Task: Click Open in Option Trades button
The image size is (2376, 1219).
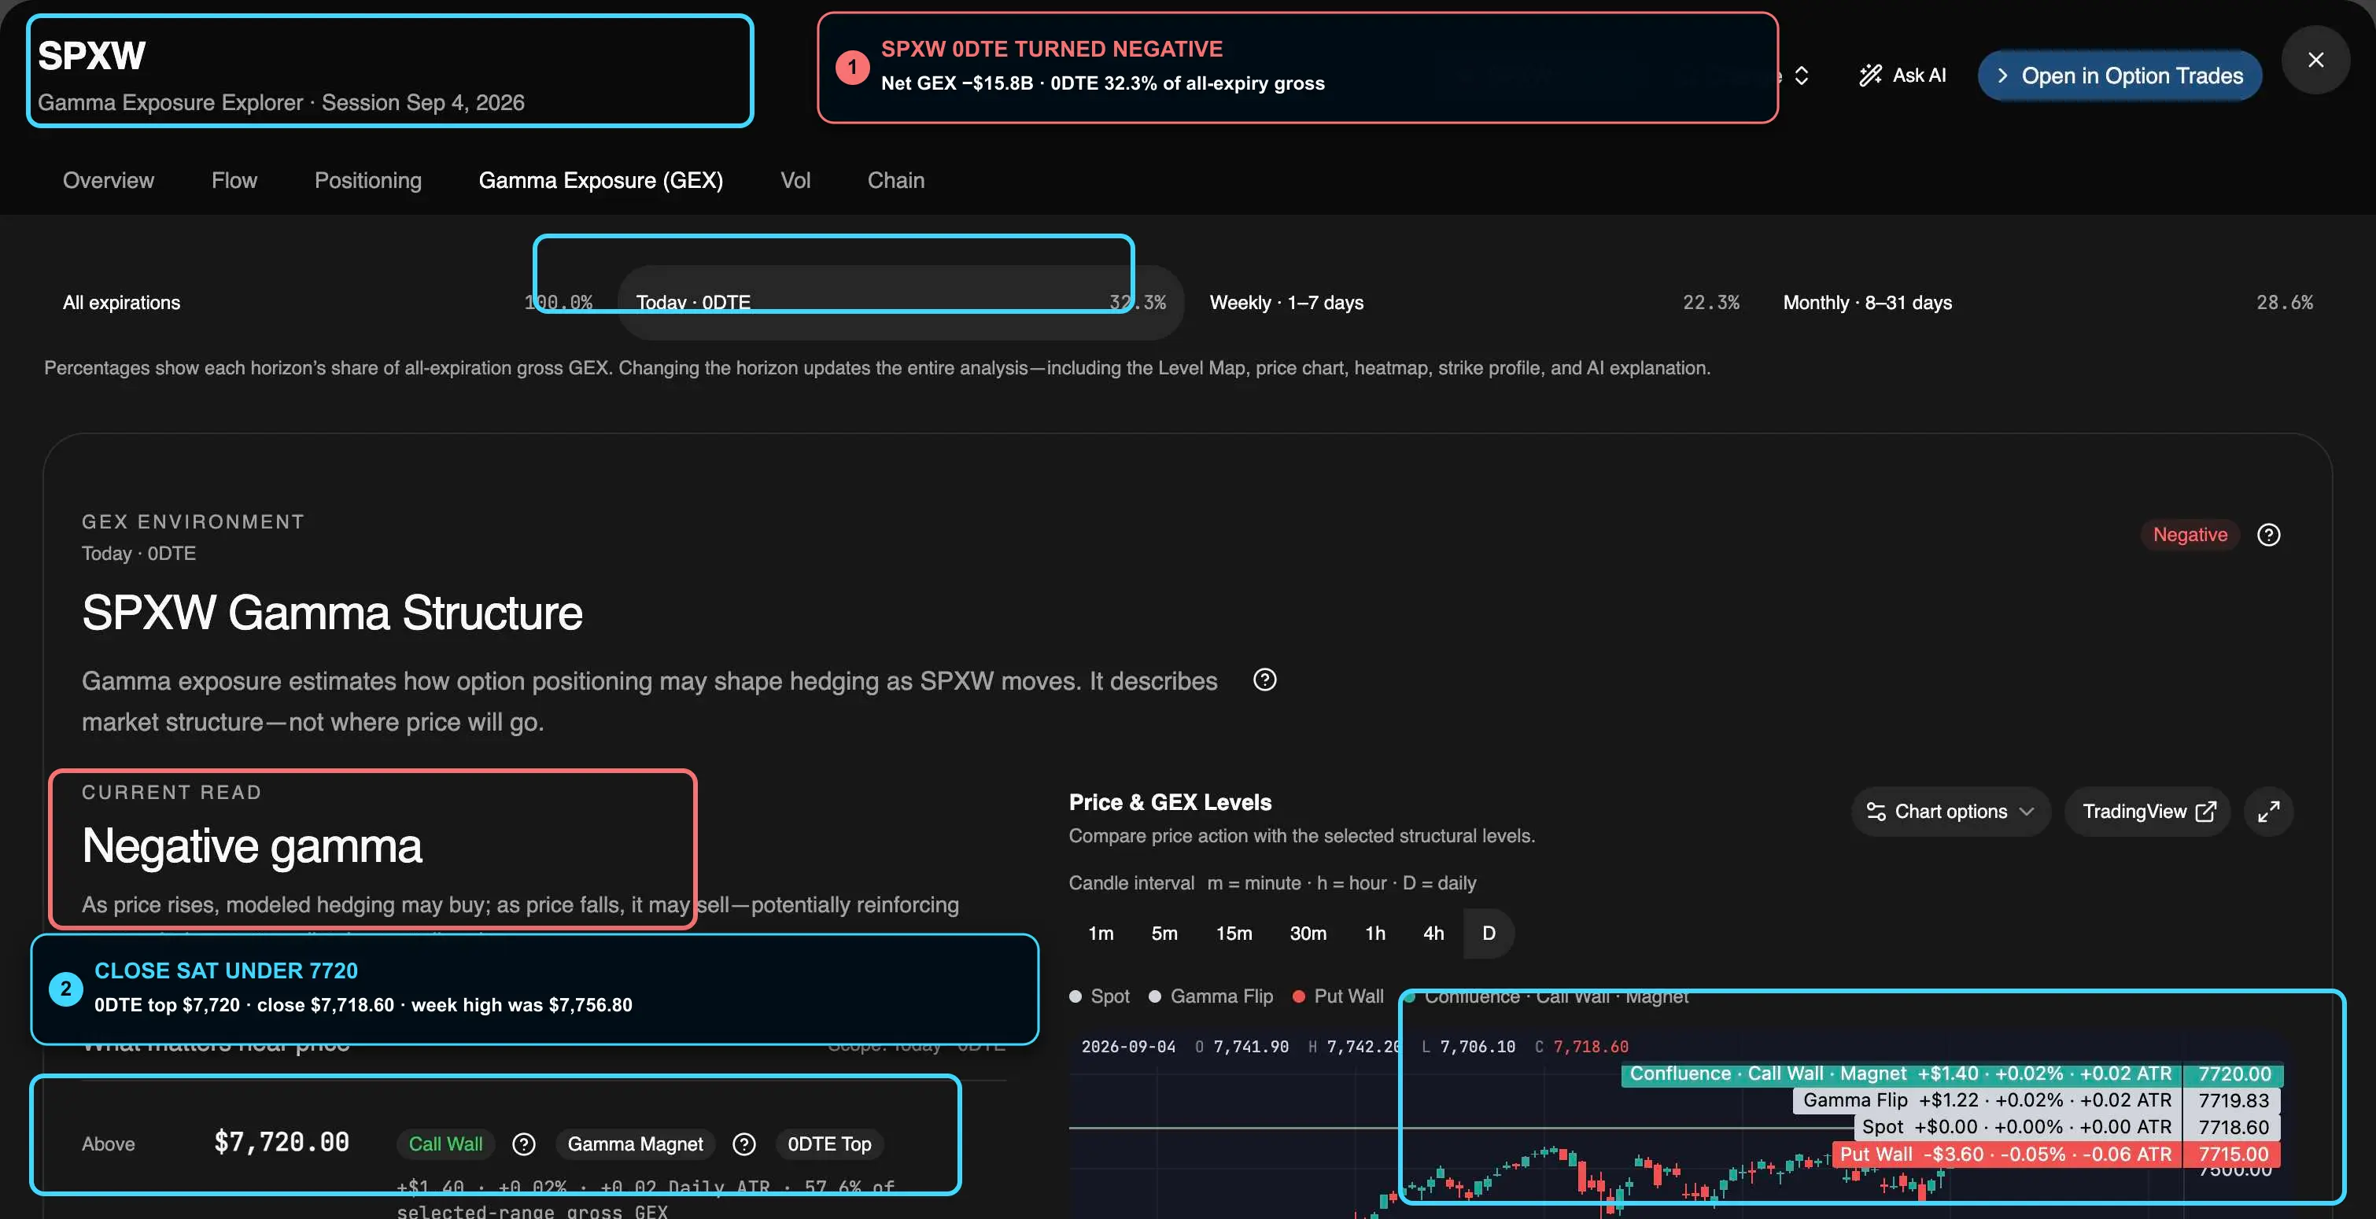Action: click(x=2120, y=75)
